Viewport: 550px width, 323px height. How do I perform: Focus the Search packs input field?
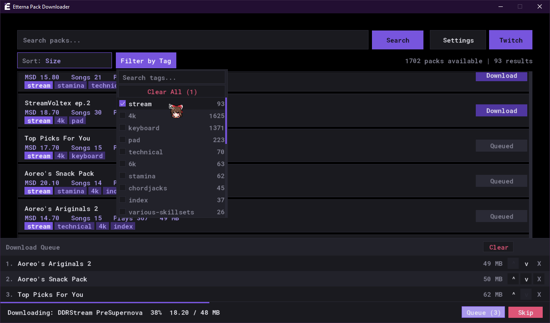tap(193, 40)
